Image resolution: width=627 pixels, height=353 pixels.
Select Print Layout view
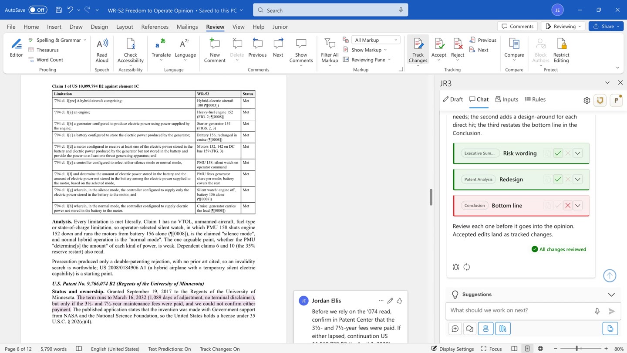(x=527, y=349)
